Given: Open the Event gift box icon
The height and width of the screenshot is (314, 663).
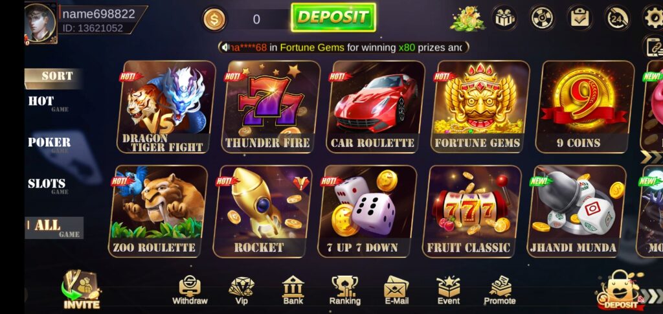Looking at the screenshot, I should (x=448, y=290).
